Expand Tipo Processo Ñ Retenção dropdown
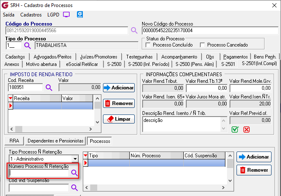Viewport: 281px width, 196px height. tap(75, 159)
